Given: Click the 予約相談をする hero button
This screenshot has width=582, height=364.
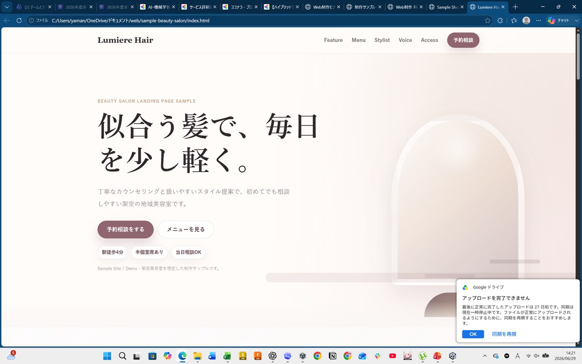Looking at the screenshot, I should click(x=125, y=229).
